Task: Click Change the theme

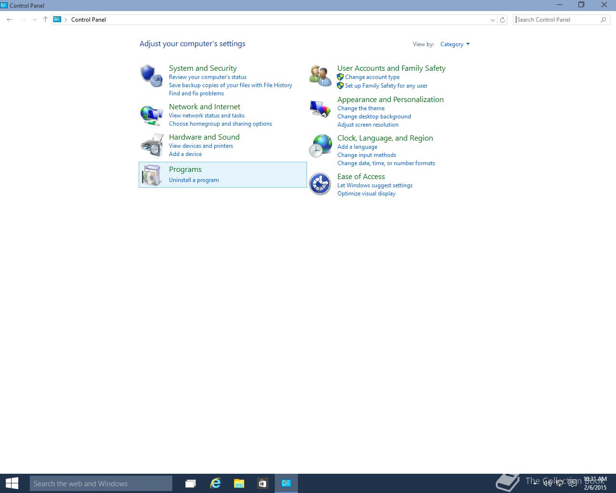Action: [361, 108]
